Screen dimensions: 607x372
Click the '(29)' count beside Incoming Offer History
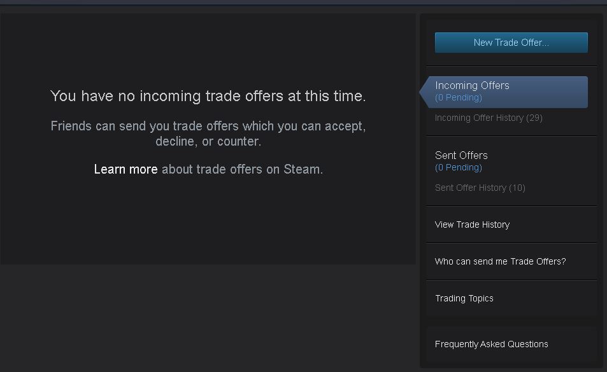(x=534, y=118)
